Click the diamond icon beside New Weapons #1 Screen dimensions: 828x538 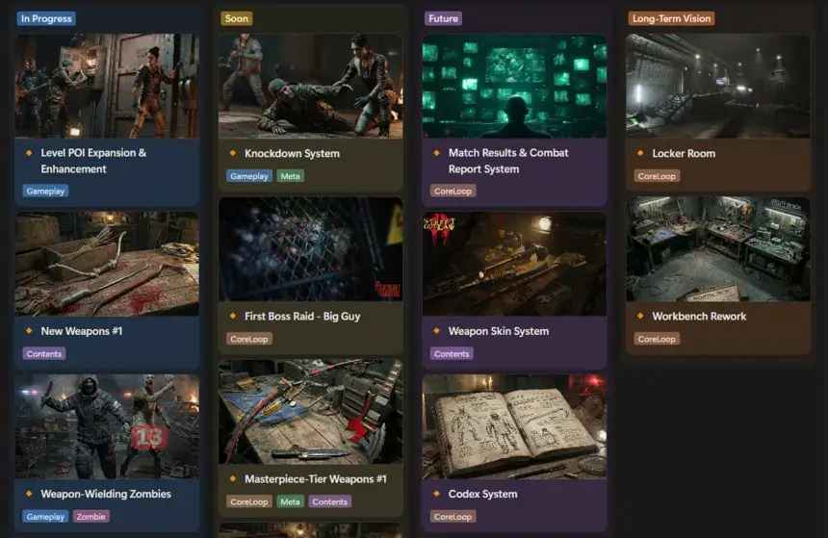(x=30, y=331)
